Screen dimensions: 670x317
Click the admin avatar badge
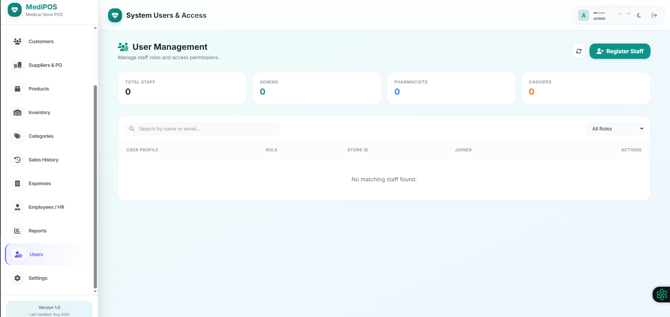point(583,15)
